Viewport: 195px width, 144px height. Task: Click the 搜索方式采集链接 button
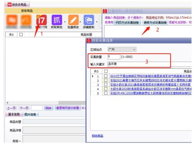coord(155,22)
